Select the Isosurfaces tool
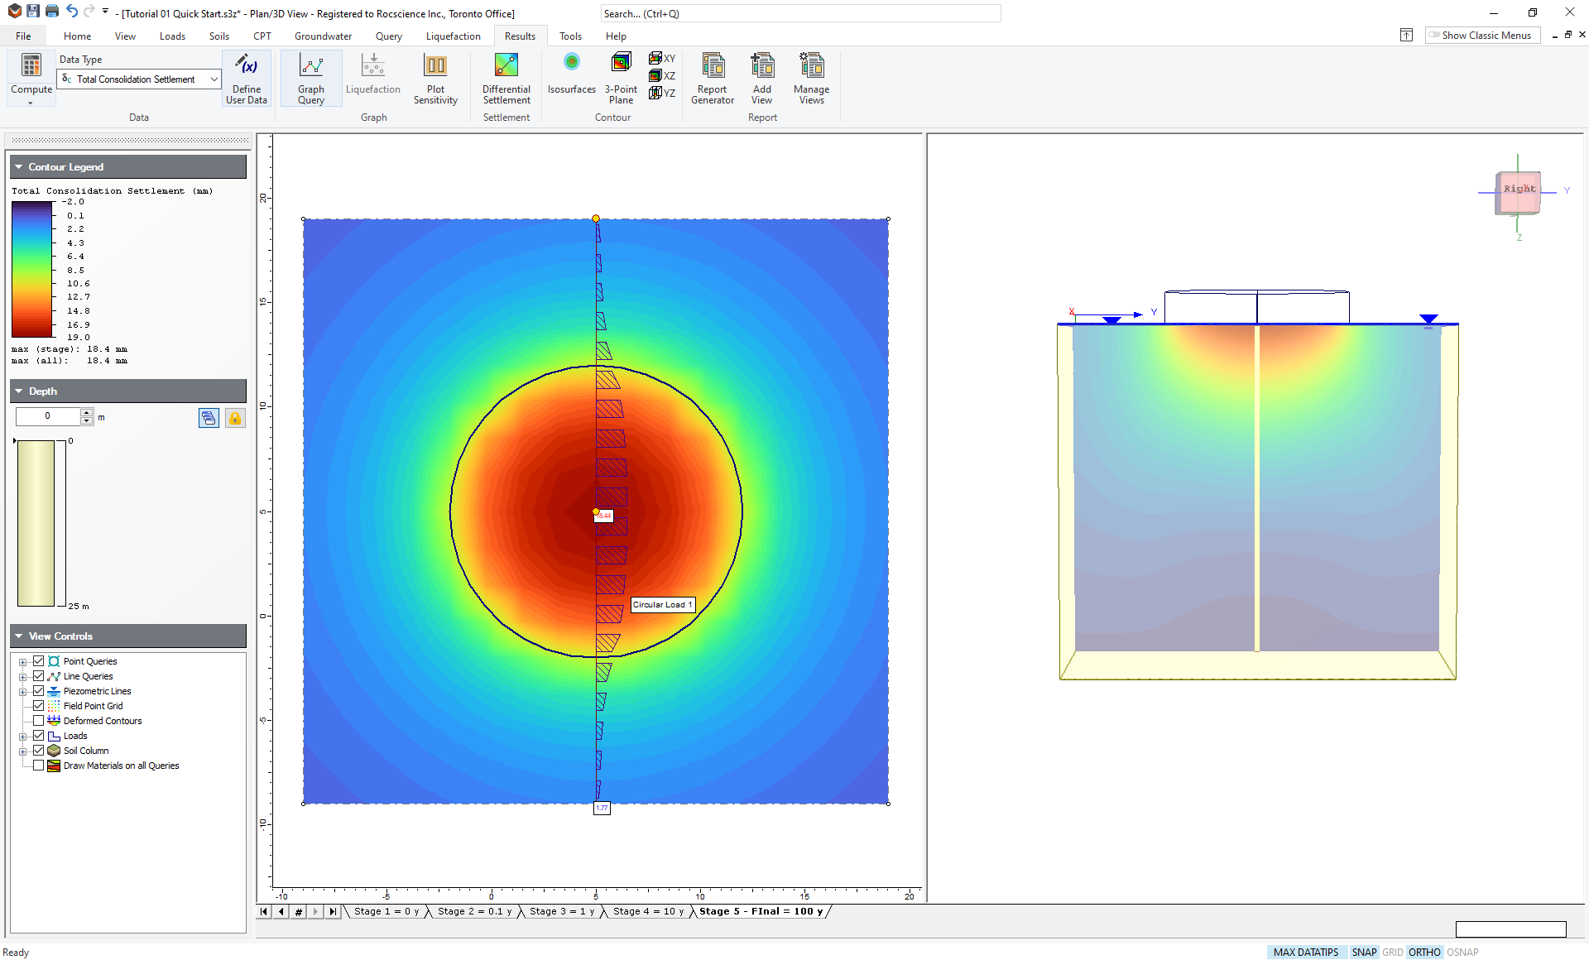Image resolution: width=1589 pixels, height=960 pixels. (x=571, y=78)
